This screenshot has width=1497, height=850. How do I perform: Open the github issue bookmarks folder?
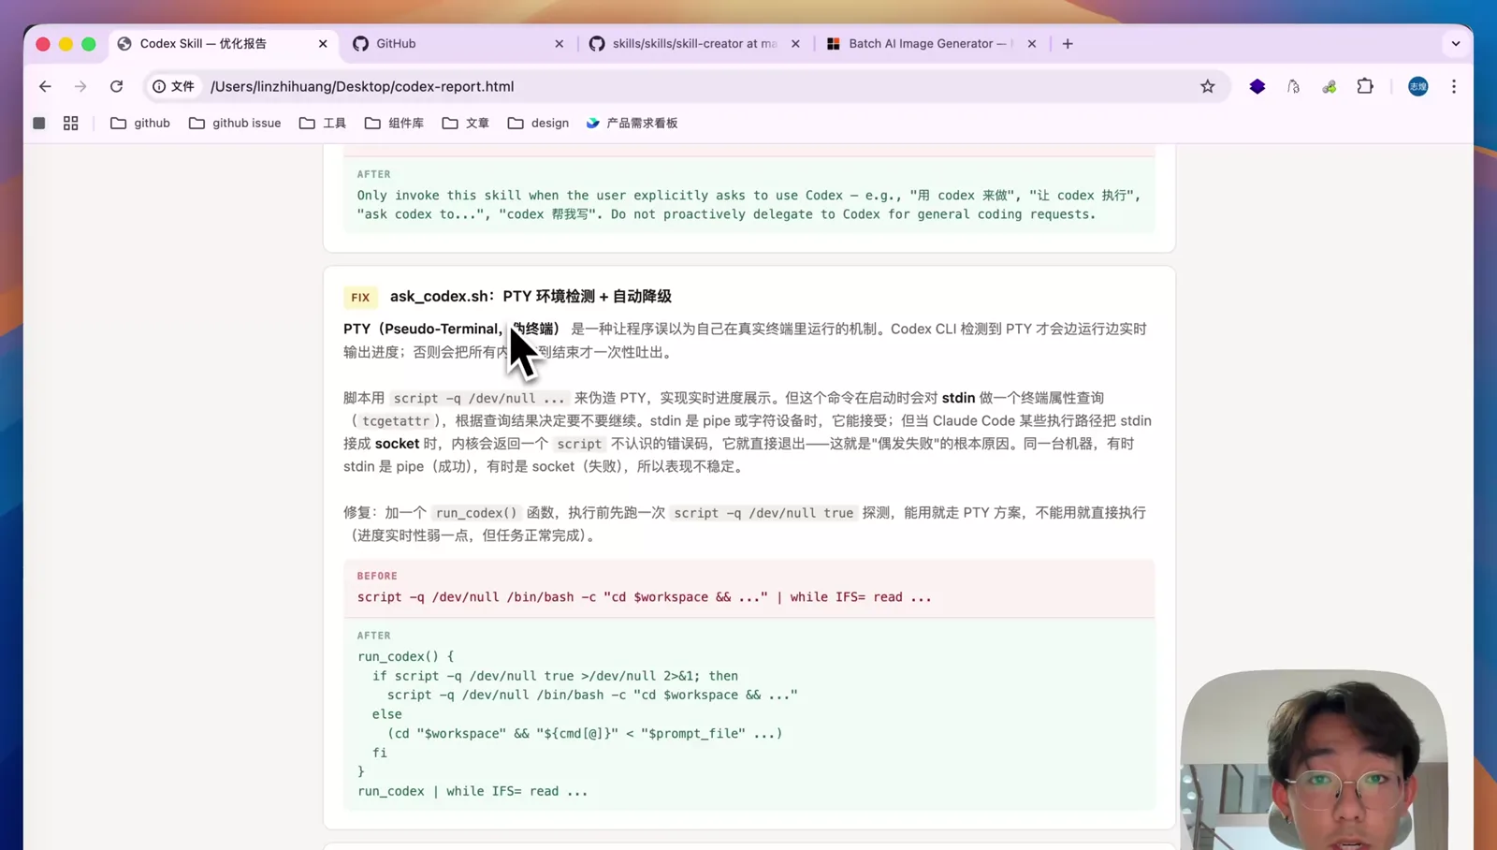(x=235, y=123)
